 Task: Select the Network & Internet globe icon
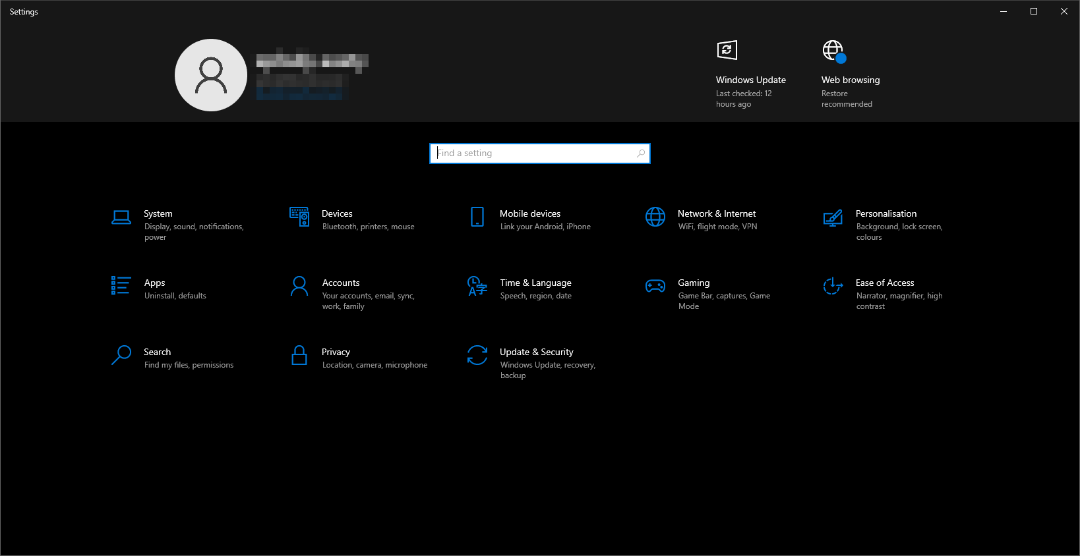click(x=655, y=217)
